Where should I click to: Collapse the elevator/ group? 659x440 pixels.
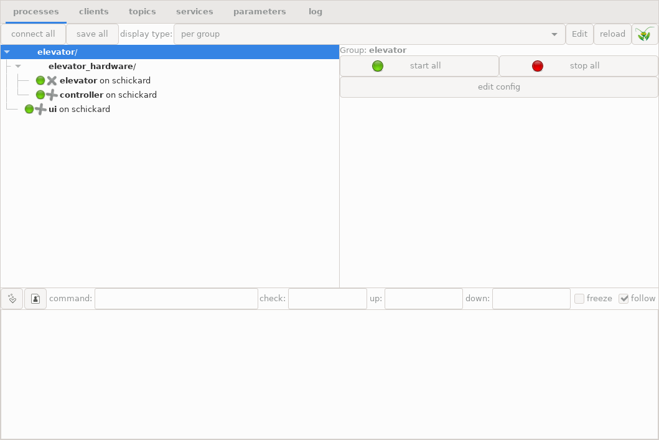click(x=7, y=52)
